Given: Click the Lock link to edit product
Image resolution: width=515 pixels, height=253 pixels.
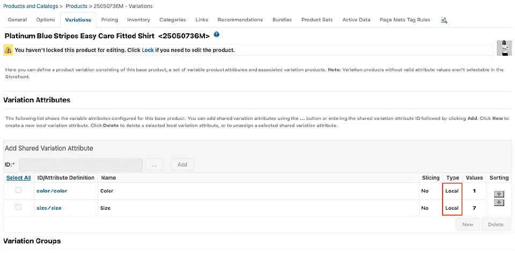Looking at the screenshot, I should tap(148, 50).
